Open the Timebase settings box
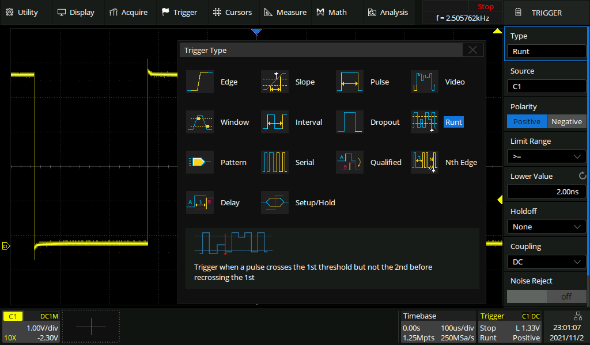Viewport: 590px width, 345px height. 438,327
